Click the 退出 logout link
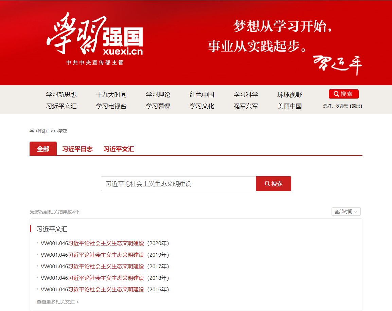The image size is (392, 311). click(x=356, y=106)
